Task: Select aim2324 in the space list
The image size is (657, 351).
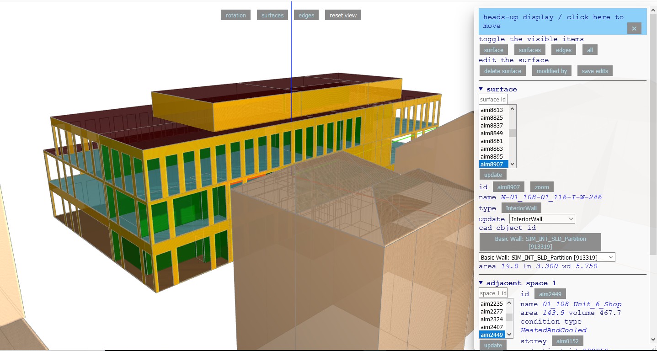Action: click(x=491, y=319)
